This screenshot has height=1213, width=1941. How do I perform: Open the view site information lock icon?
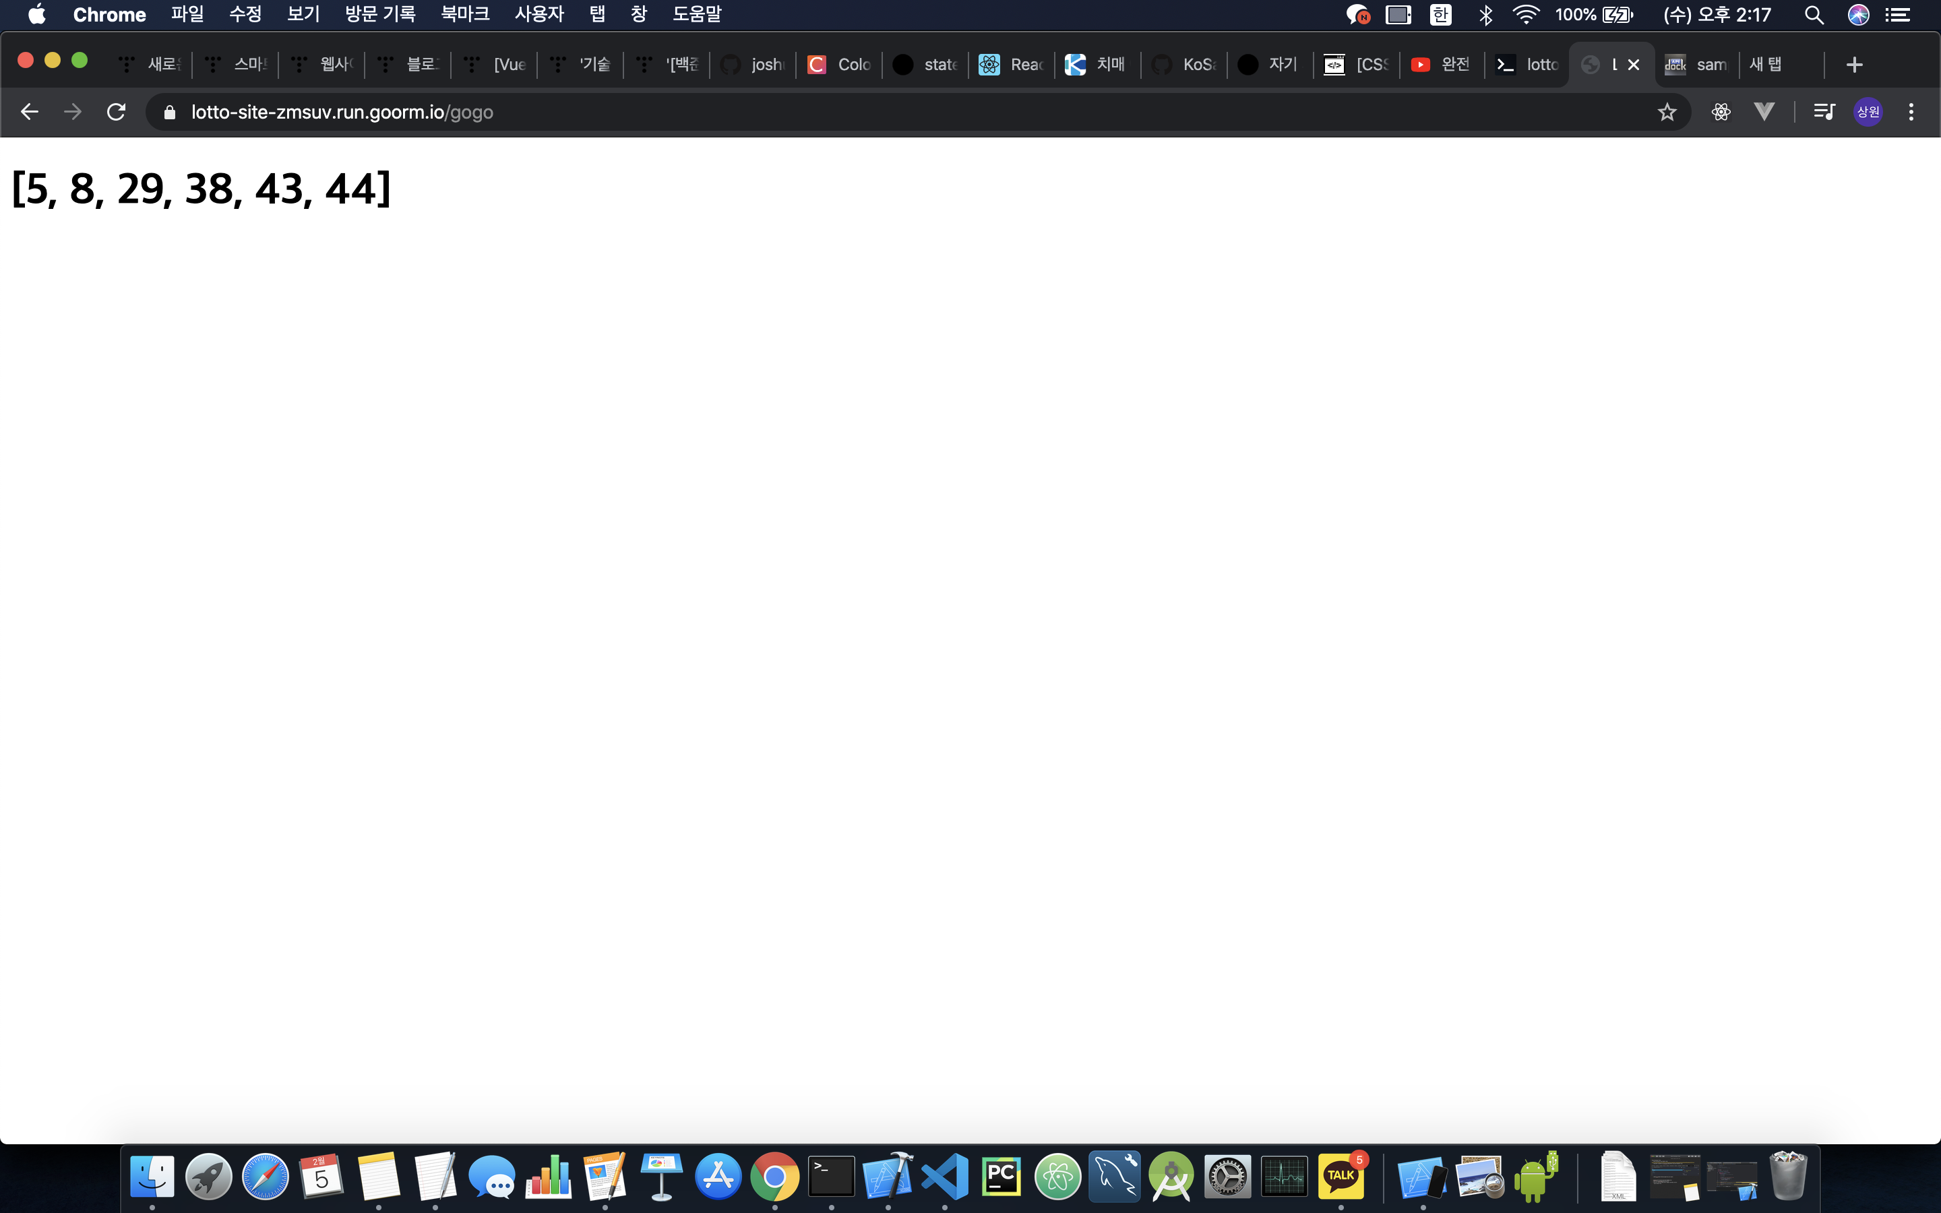169,111
